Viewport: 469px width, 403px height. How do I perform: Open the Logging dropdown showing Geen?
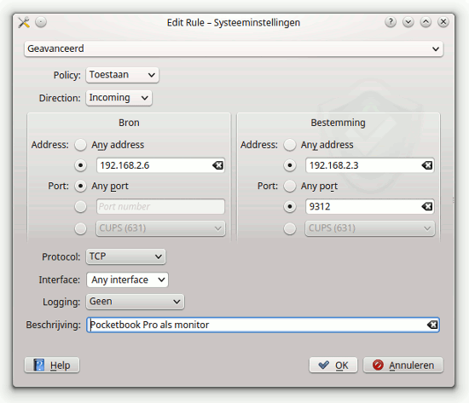pyautogui.click(x=136, y=302)
